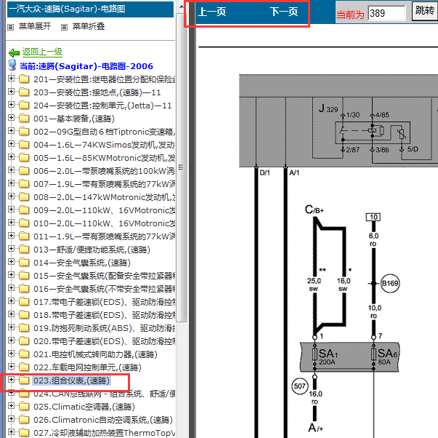Open the folder icon for 023.组合仪表
The image size is (438, 438).
pyautogui.click(x=24, y=381)
